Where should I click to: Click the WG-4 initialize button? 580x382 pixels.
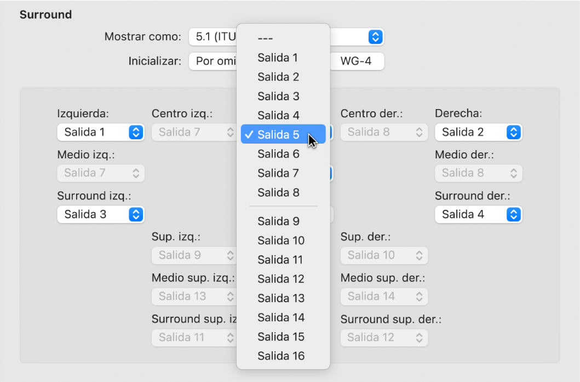pyautogui.click(x=357, y=61)
